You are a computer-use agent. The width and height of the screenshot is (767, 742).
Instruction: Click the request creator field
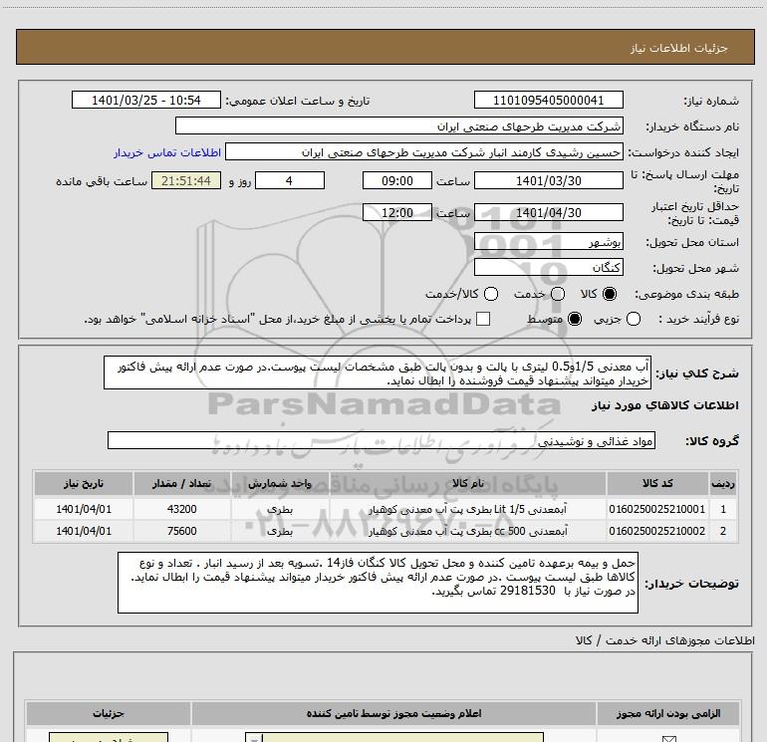coord(424,152)
